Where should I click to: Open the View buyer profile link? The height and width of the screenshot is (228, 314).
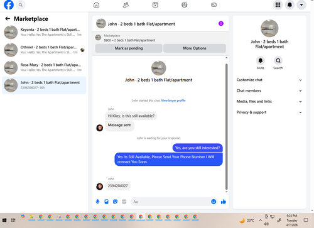[x=173, y=100]
